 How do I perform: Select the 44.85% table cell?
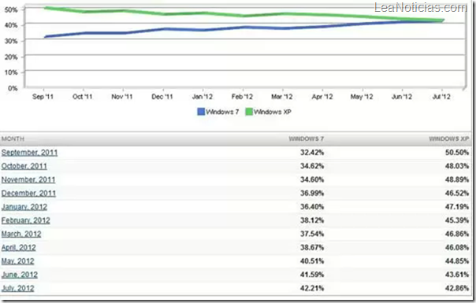click(x=457, y=261)
